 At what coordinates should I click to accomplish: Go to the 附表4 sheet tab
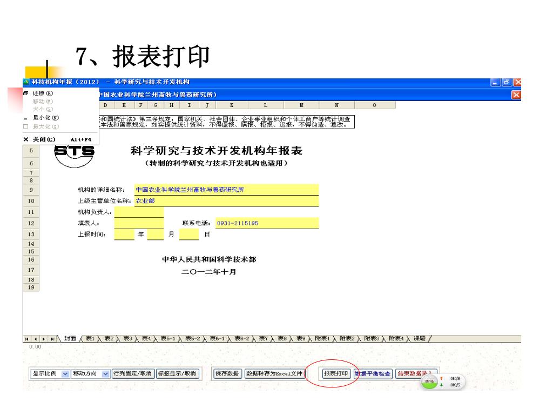click(396, 338)
